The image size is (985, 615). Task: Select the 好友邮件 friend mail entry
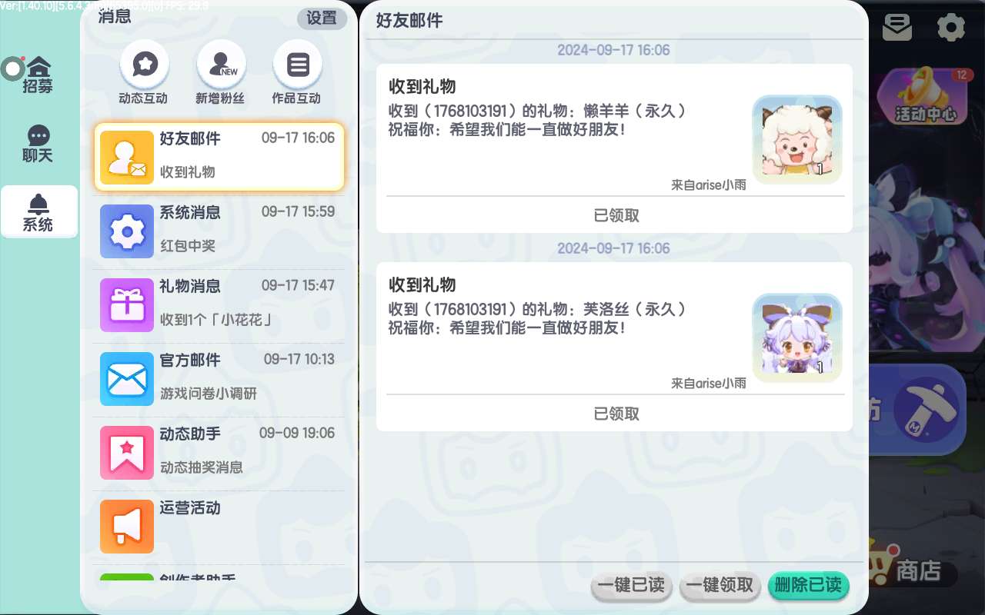pos(219,157)
